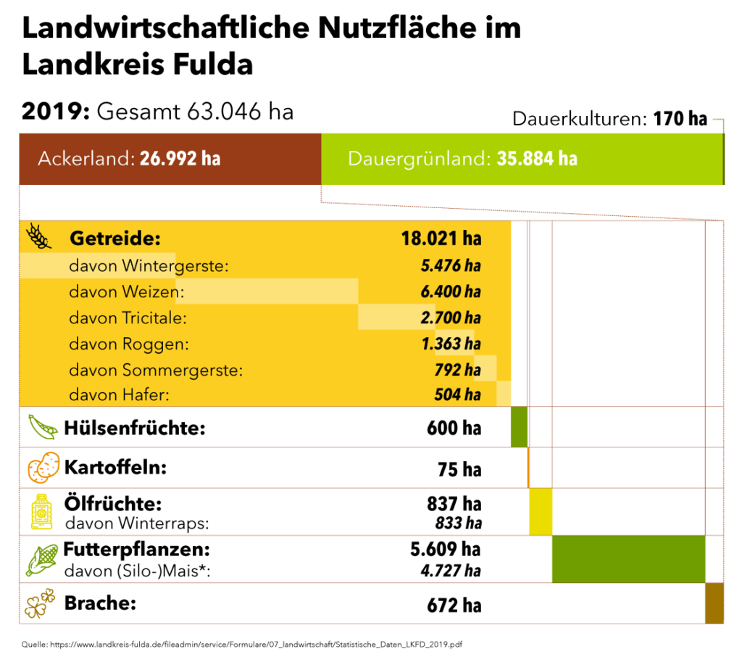Select the green Dauergrünland 35.884 ha bar
The height and width of the screenshot is (662, 742).
point(522,159)
